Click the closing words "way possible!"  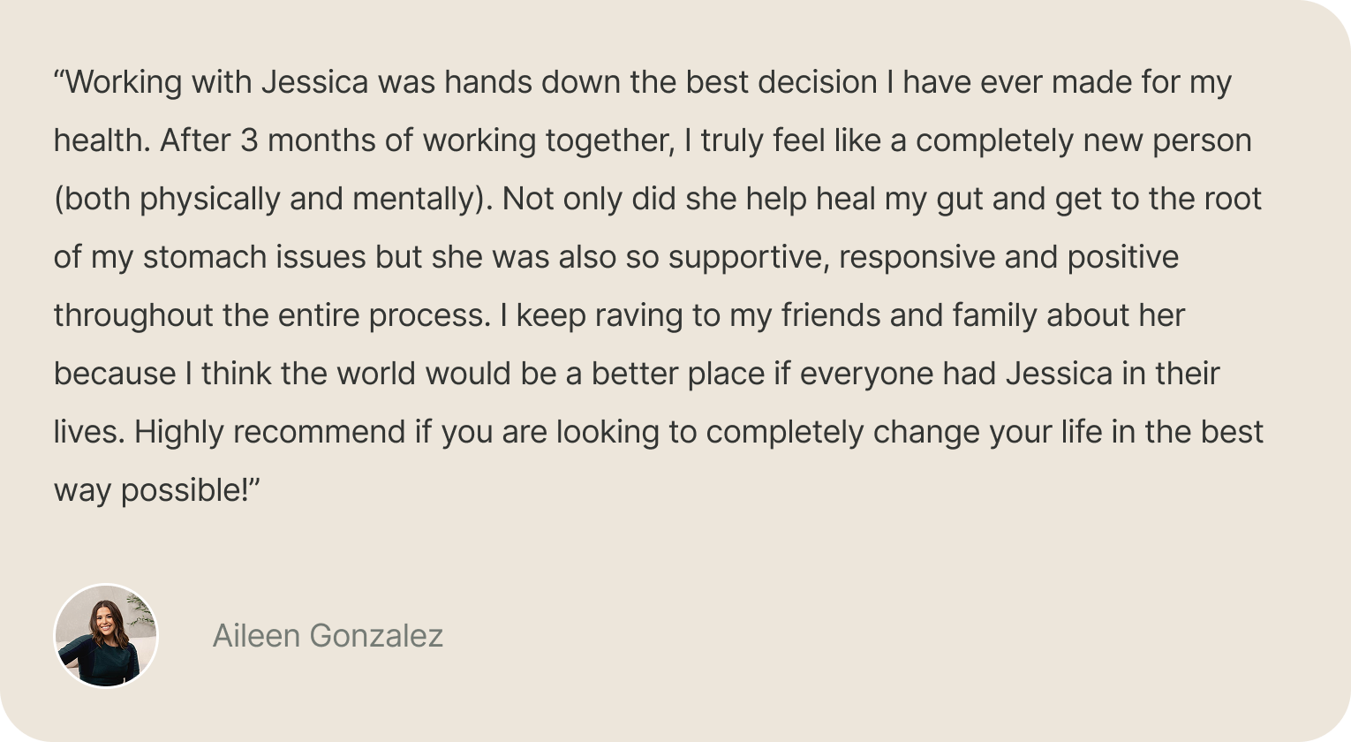coord(152,490)
